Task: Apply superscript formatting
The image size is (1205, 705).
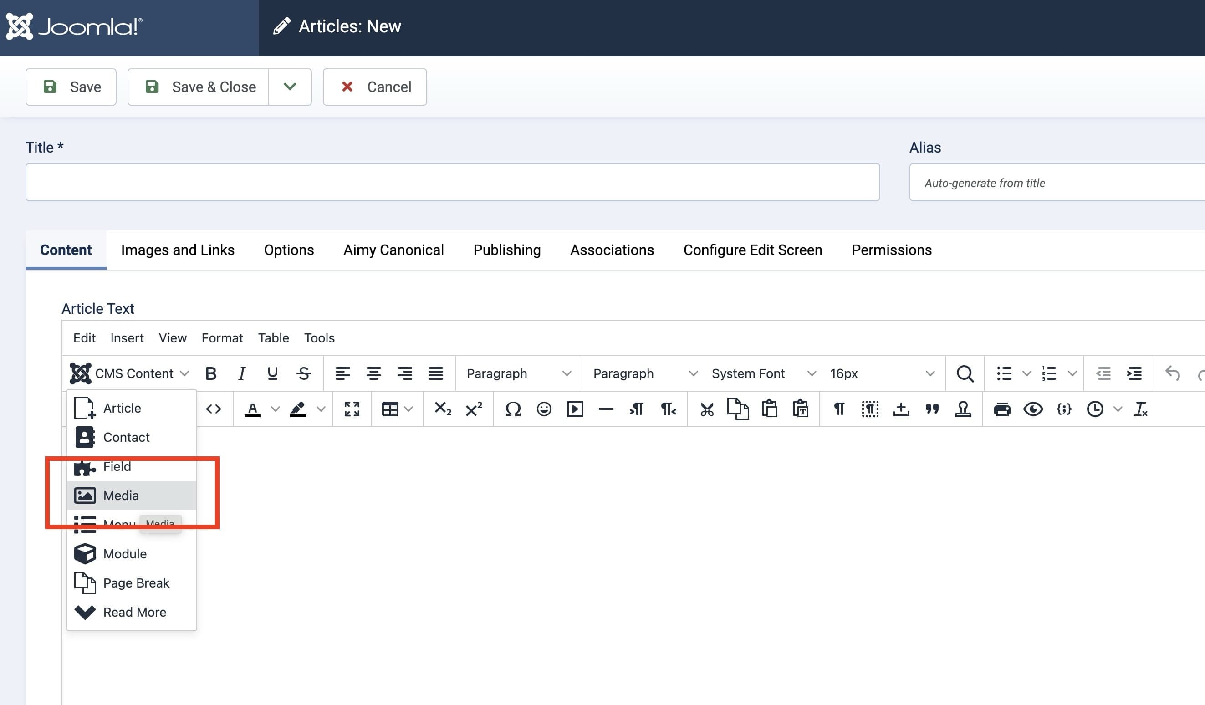Action: [474, 409]
